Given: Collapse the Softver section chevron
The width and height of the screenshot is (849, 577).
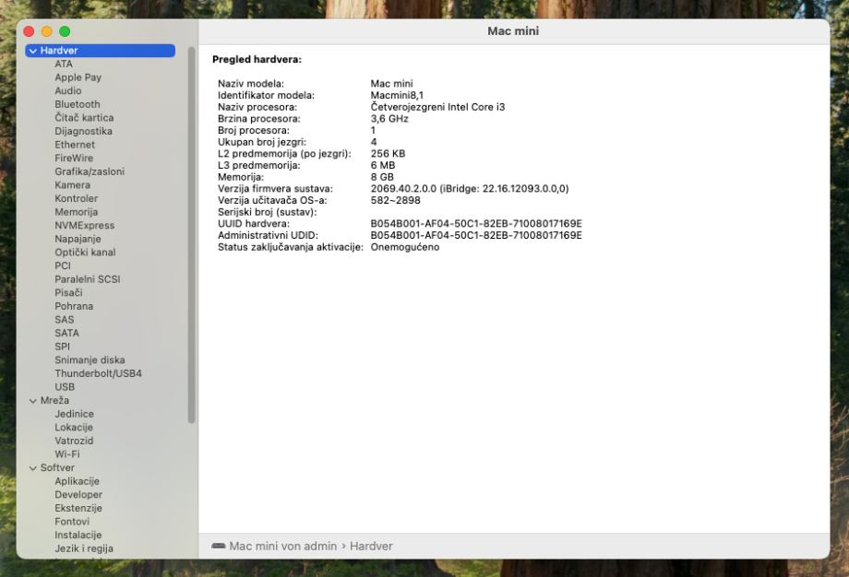Looking at the screenshot, I should click(x=33, y=468).
